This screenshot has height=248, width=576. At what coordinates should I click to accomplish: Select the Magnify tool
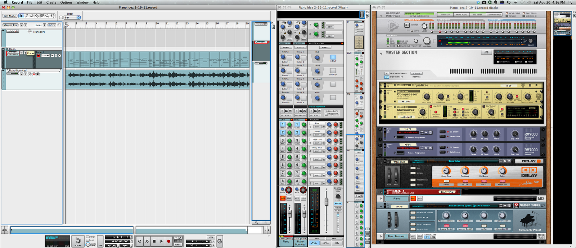click(x=47, y=16)
